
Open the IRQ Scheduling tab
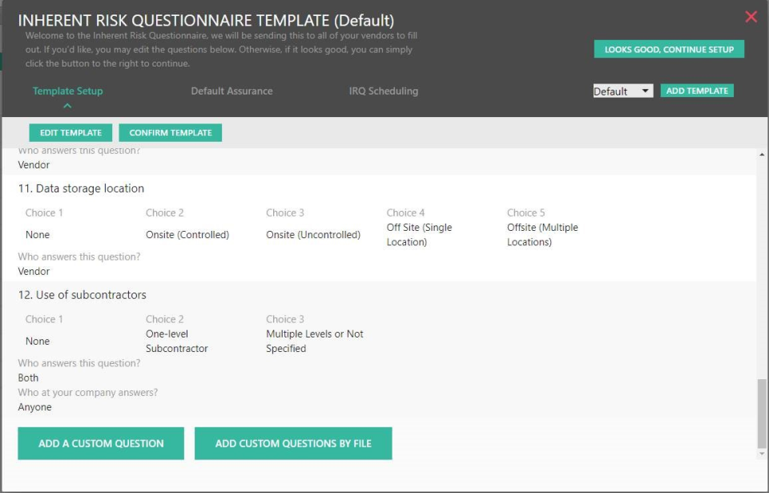click(383, 91)
